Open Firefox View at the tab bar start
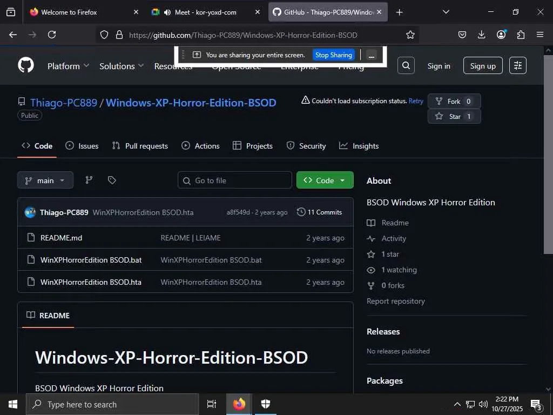 pos(11,12)
